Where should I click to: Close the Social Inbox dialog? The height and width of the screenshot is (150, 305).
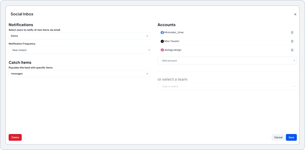coord(295,14)
